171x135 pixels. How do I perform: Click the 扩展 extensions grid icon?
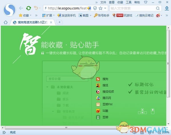point(44,15)
